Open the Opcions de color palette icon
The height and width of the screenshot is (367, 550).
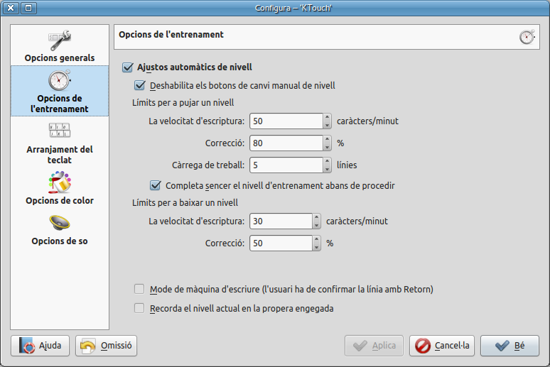tap(59, 182)
